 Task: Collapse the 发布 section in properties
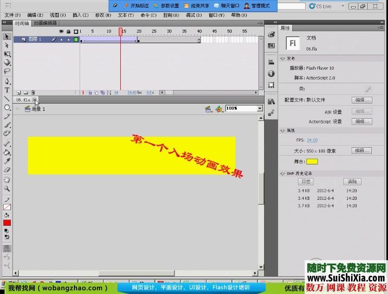[x=283, y=59]
